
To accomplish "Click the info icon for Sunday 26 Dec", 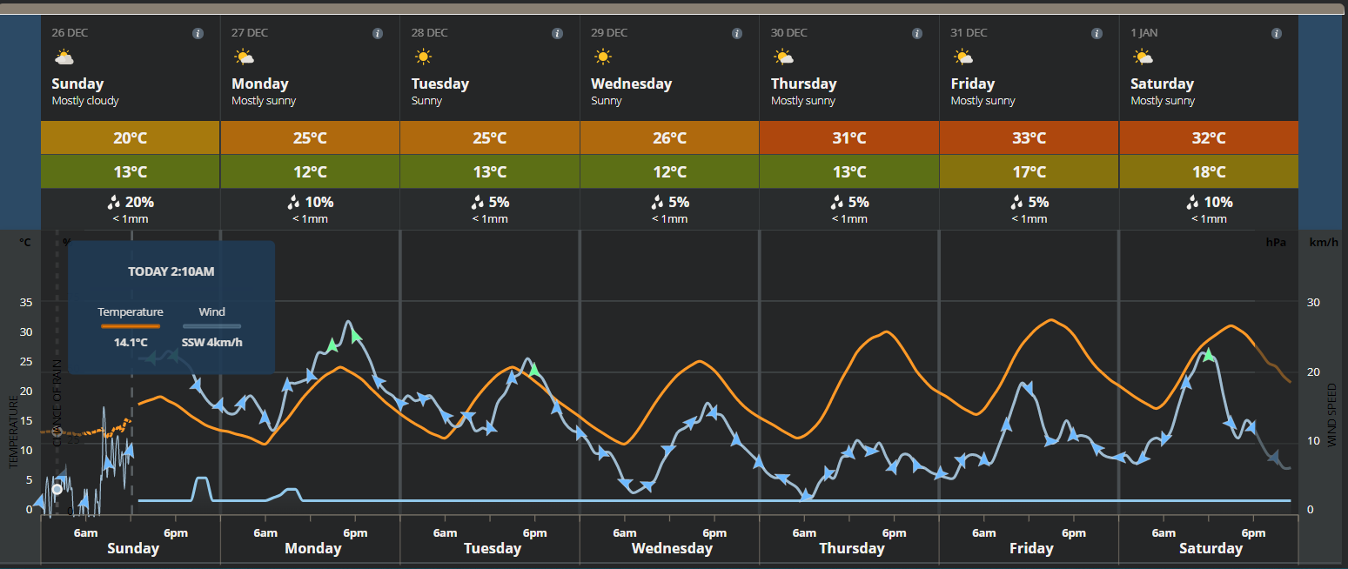I will coord(198,34).
